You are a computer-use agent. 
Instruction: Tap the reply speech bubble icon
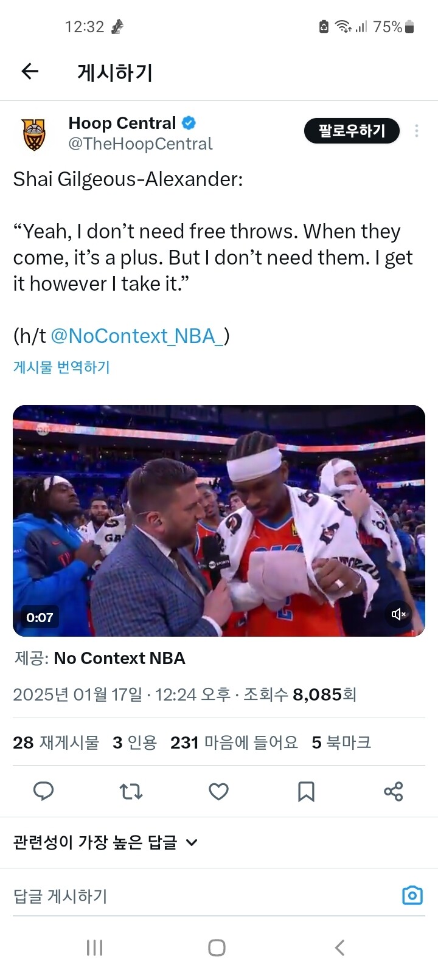tap(43, 791)
